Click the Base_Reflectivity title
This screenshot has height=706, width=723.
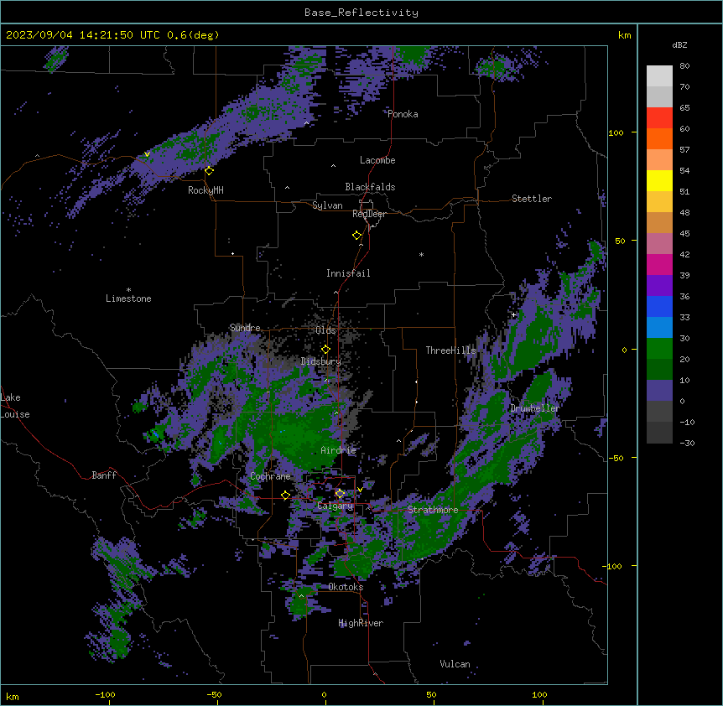pos(361,13)
